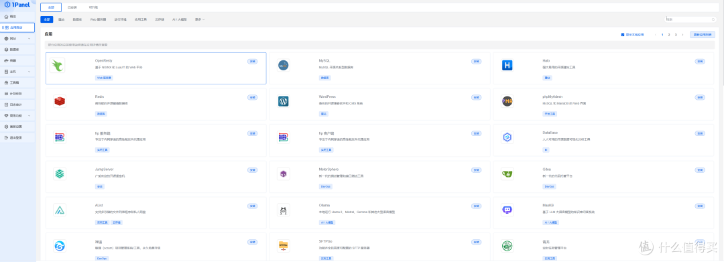The width and height of the screenshot is (724, 262).
Task: Click the DevOps tag on MeterSphere card
Action: pyautogui.click(x=326, y=186)
